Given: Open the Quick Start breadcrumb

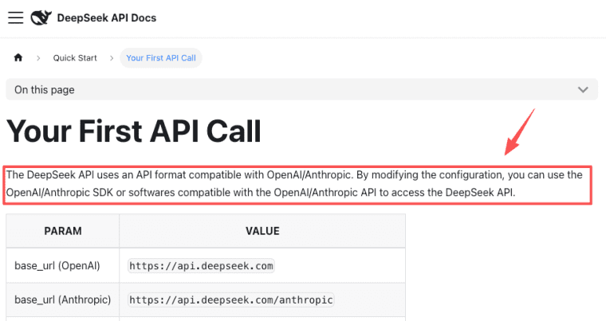Looking at the screenshot, I should [75, 58].
